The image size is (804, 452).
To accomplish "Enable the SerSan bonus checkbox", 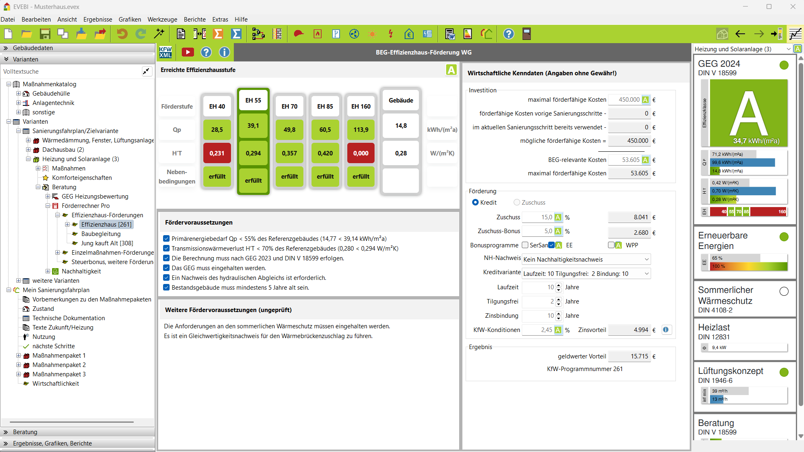I will pyautogui.click(x=525, y=245).
